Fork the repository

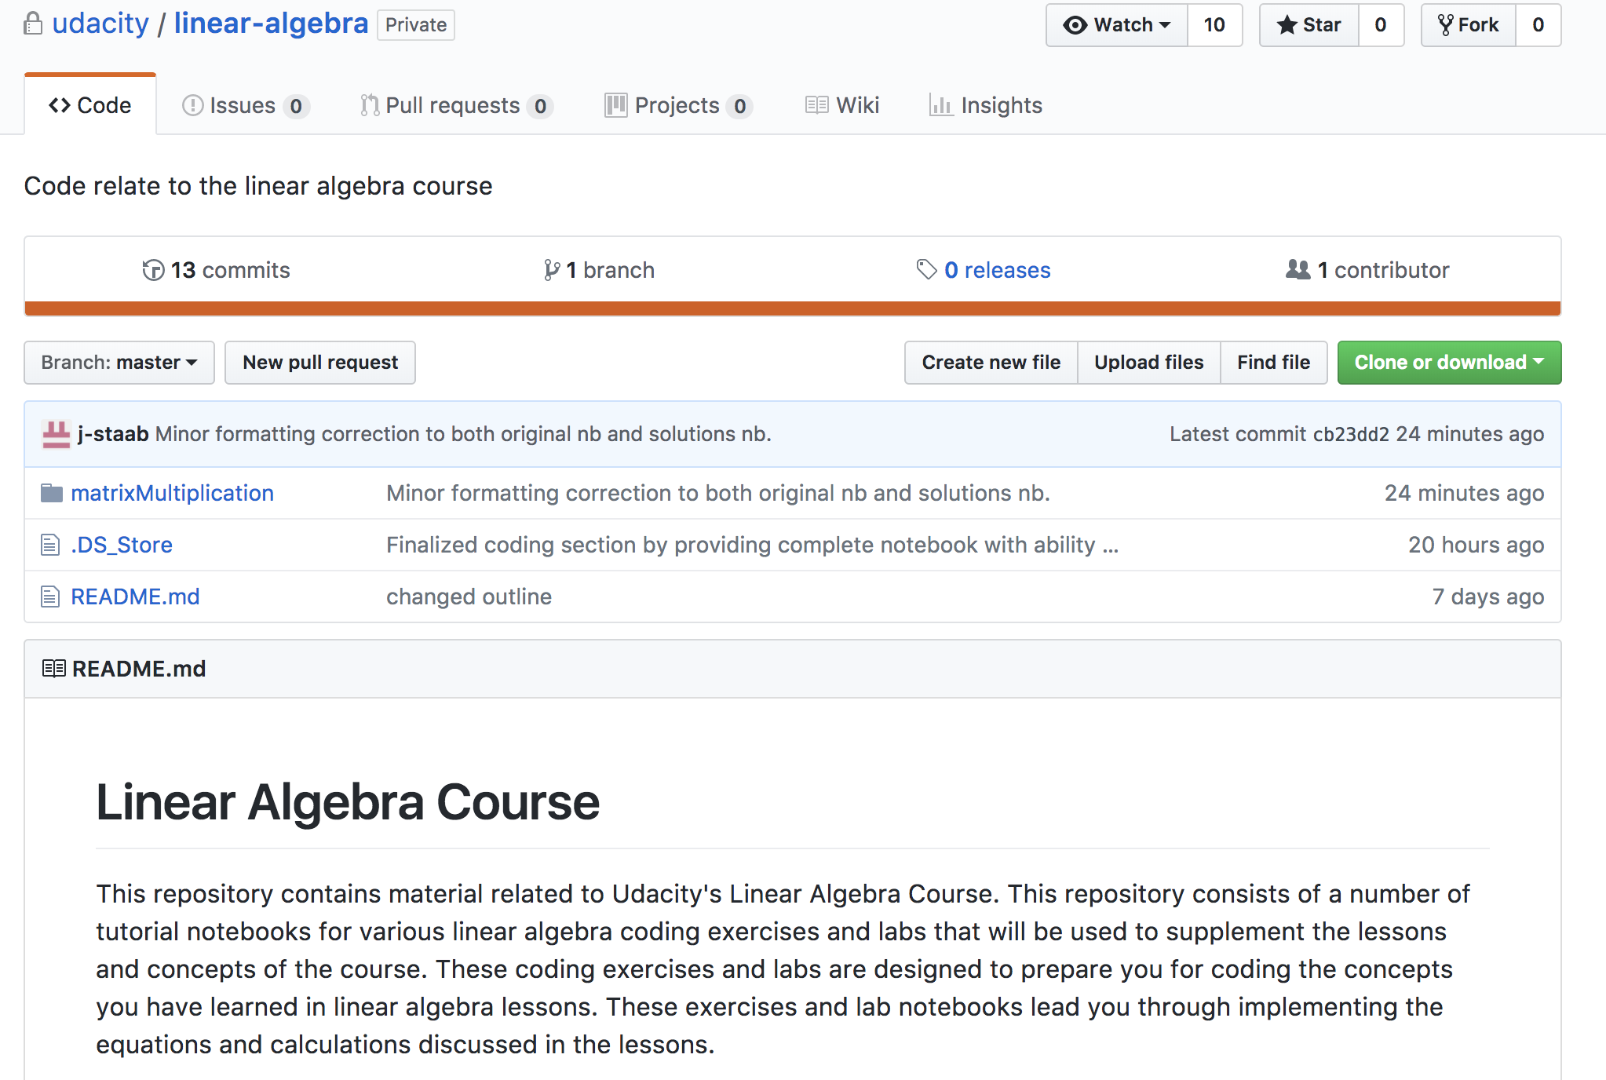click(1468, 25)
